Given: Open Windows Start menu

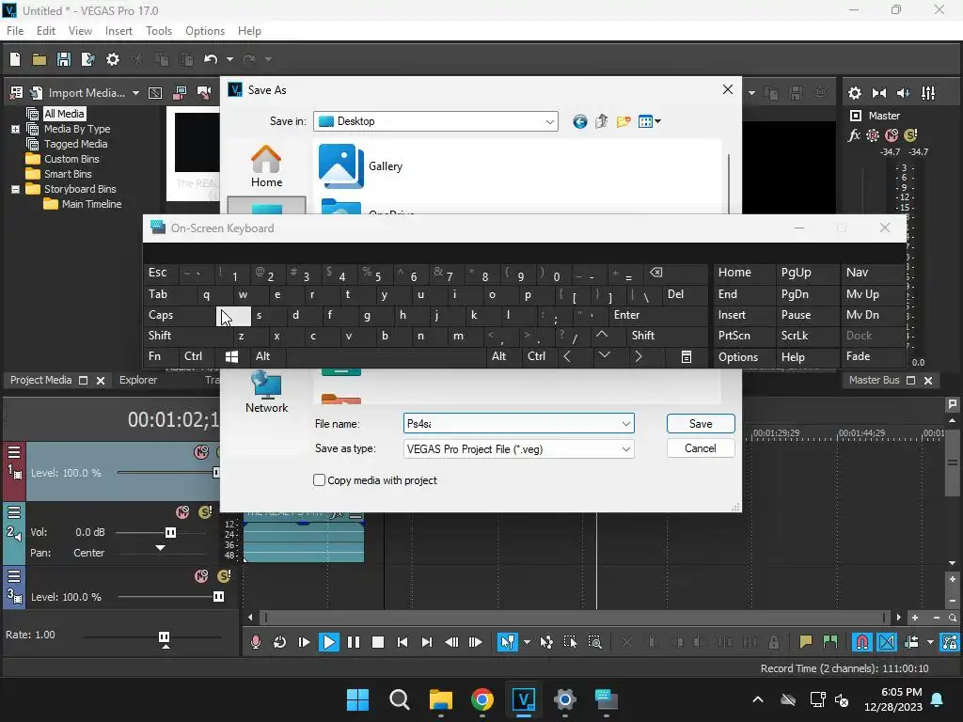Looking at the screenshot, I should (x=358, y=699).
